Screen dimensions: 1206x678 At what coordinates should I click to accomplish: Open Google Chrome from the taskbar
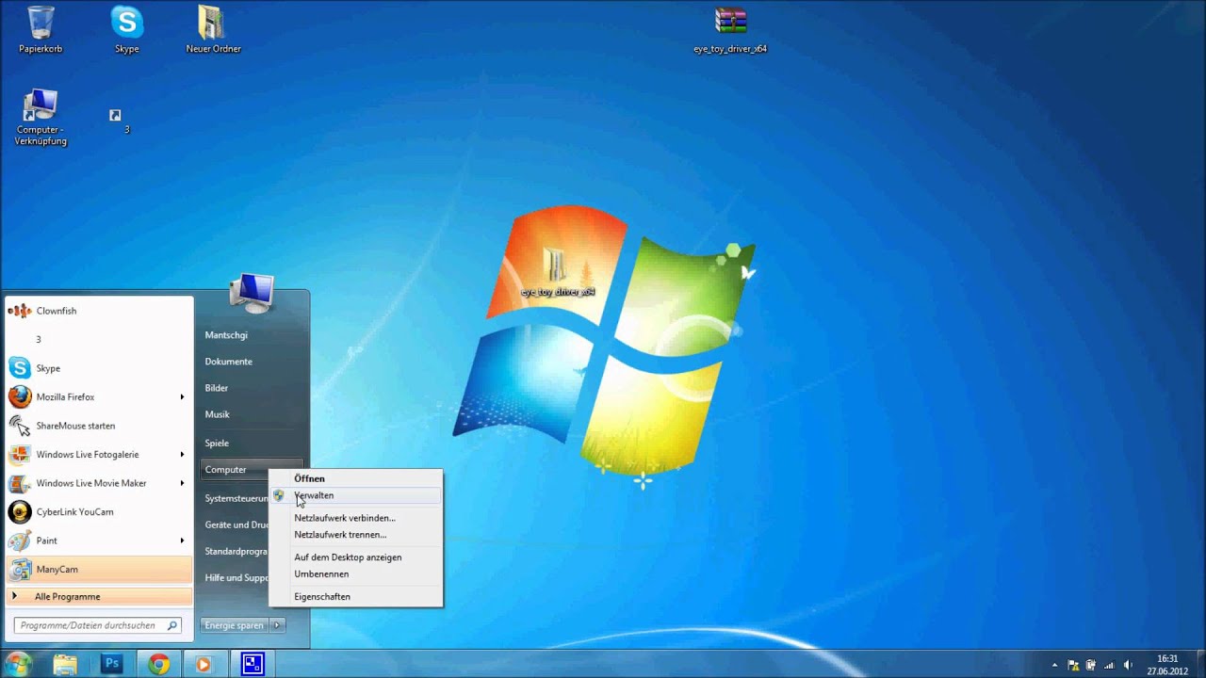158,664
